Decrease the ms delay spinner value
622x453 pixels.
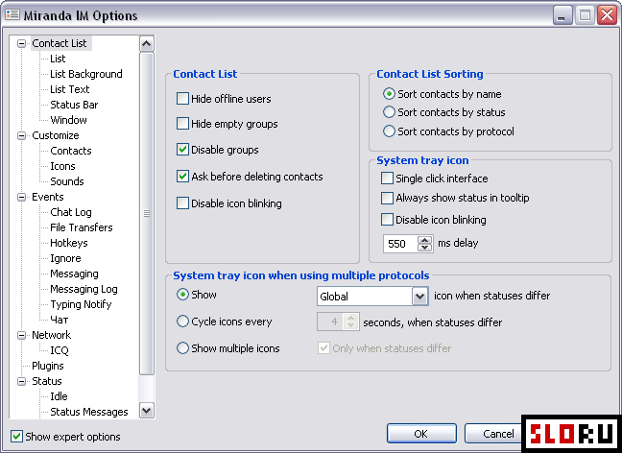pos(425,247)
